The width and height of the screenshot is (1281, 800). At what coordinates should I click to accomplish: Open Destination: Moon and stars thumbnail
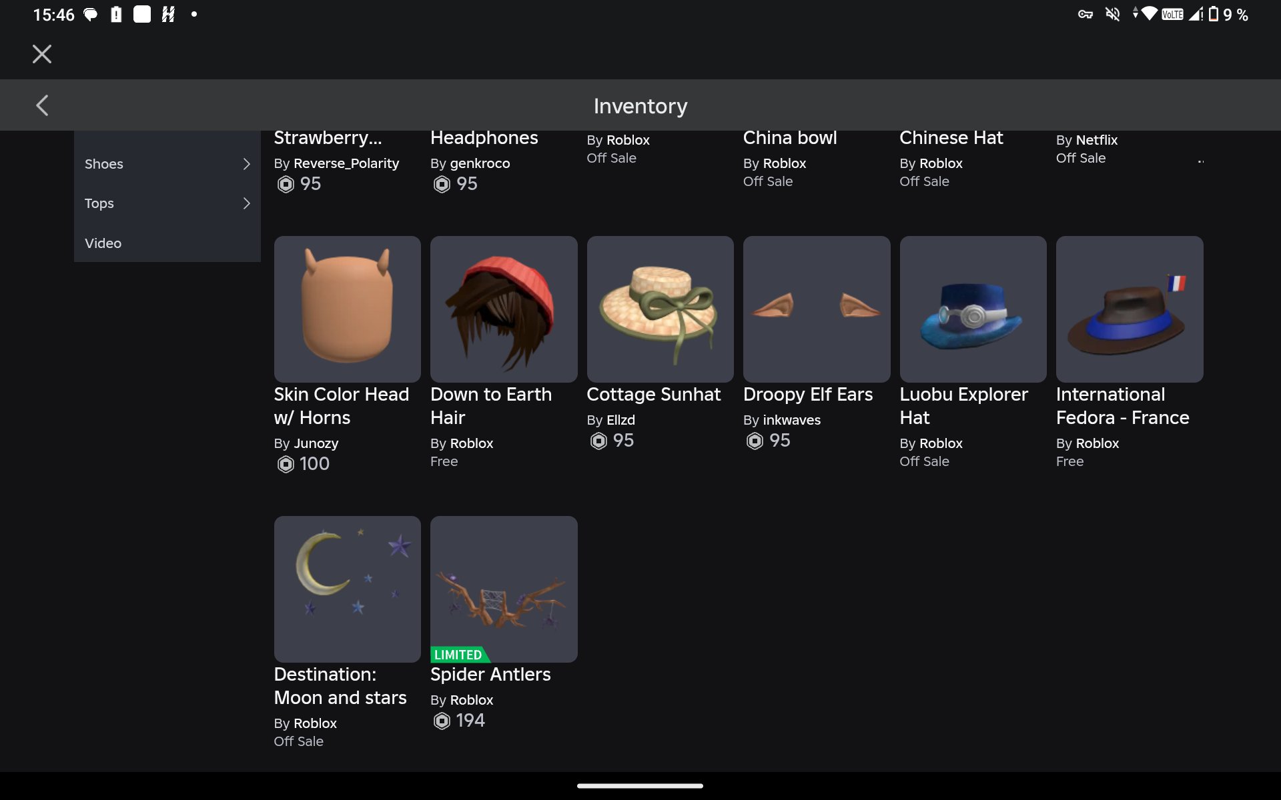click(x=347, y=589)
